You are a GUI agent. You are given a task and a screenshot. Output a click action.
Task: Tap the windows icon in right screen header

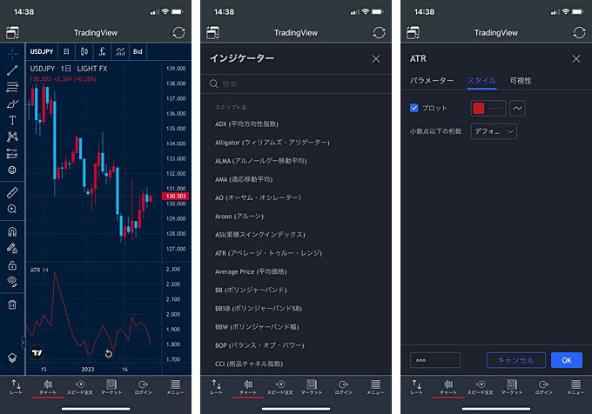click(x=413, y=33)
